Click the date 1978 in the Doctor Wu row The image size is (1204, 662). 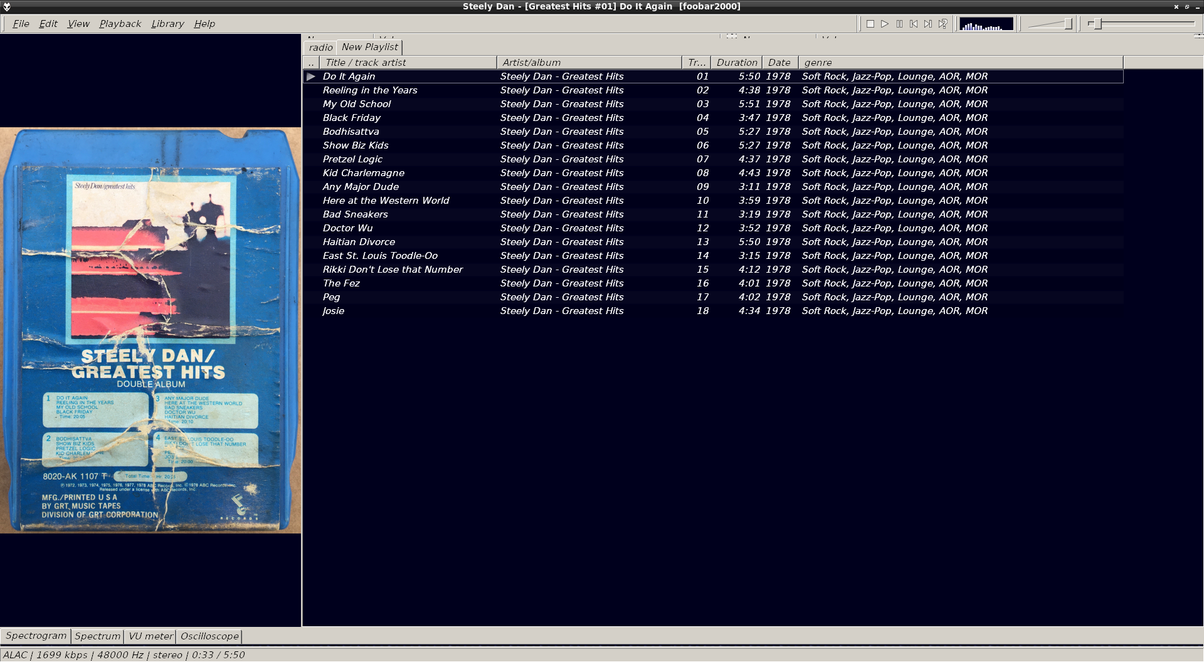coord(778,228)
